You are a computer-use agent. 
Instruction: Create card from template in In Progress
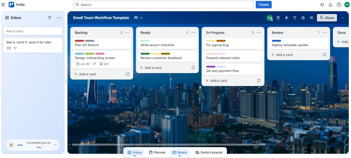(259, 81)
